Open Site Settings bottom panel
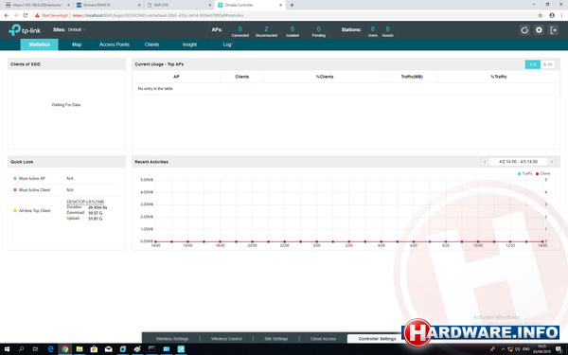The width and height of the screenshot is (568, 355). coord(276,339)
